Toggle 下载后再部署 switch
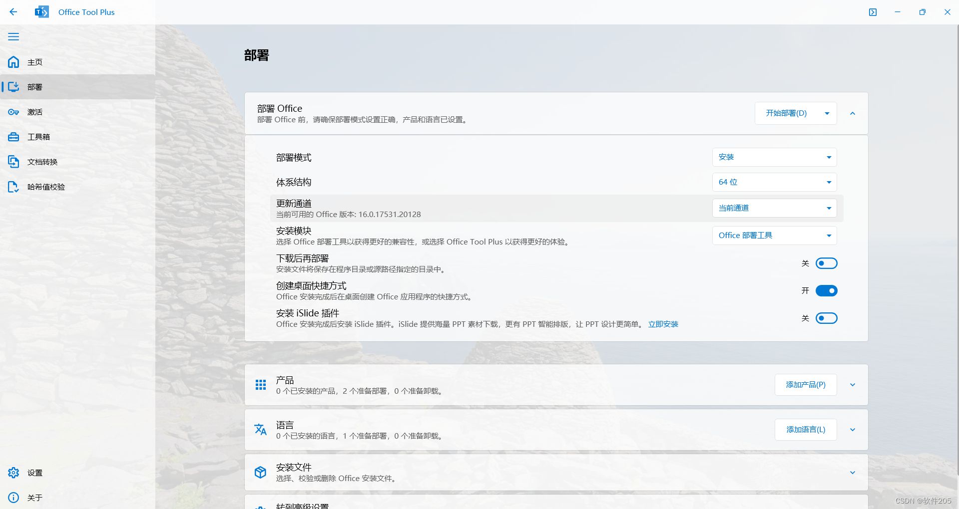 pyautogui.click(x=827, y=263)
